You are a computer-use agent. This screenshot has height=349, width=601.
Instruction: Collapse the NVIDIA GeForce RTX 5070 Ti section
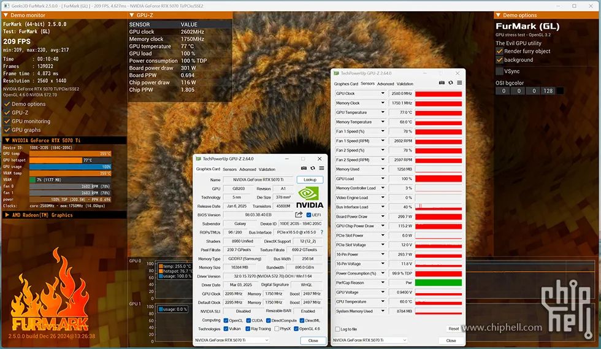click(7, 140)
